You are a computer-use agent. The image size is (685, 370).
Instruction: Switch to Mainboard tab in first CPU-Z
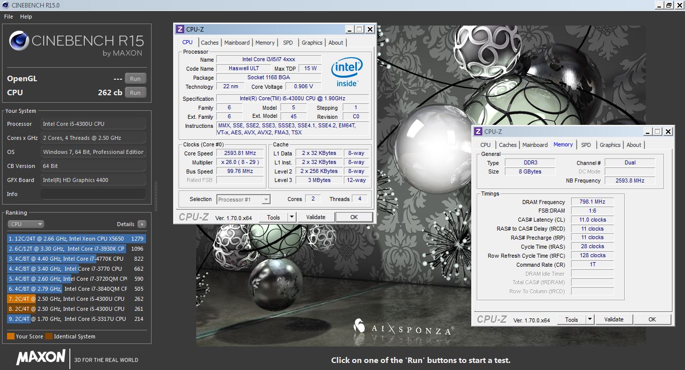pos(237,43)
